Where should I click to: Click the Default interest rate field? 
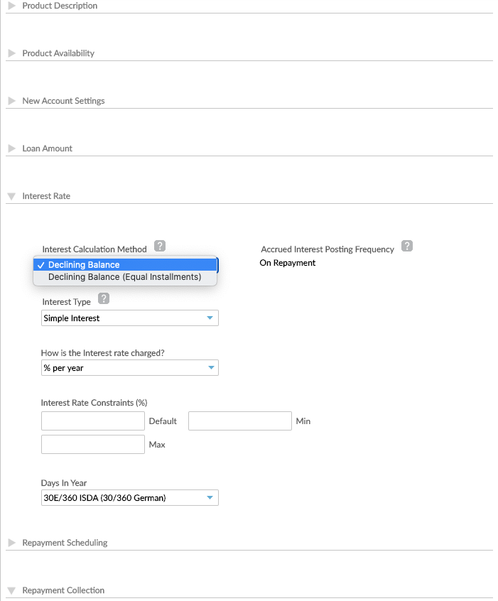92,421
